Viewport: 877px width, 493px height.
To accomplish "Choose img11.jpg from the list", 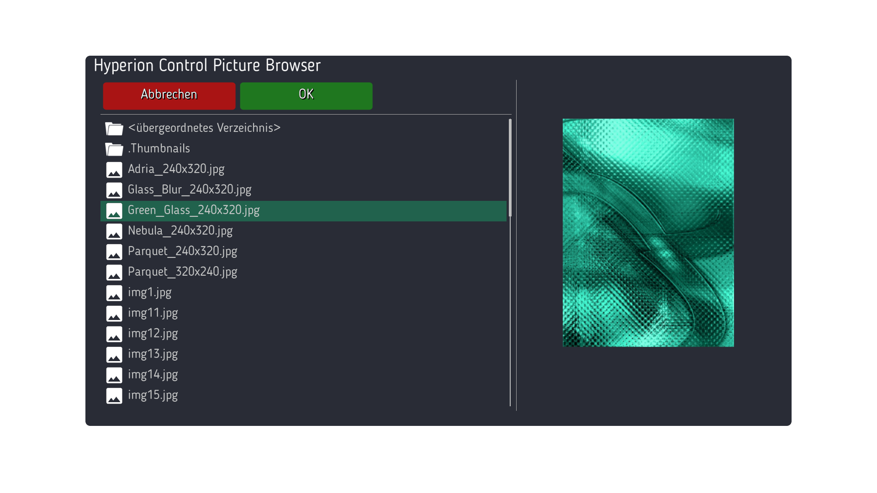I will [x=153, y=313].
